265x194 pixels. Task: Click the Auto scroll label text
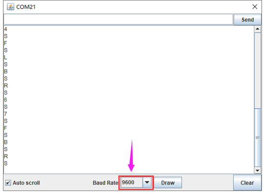26,183
